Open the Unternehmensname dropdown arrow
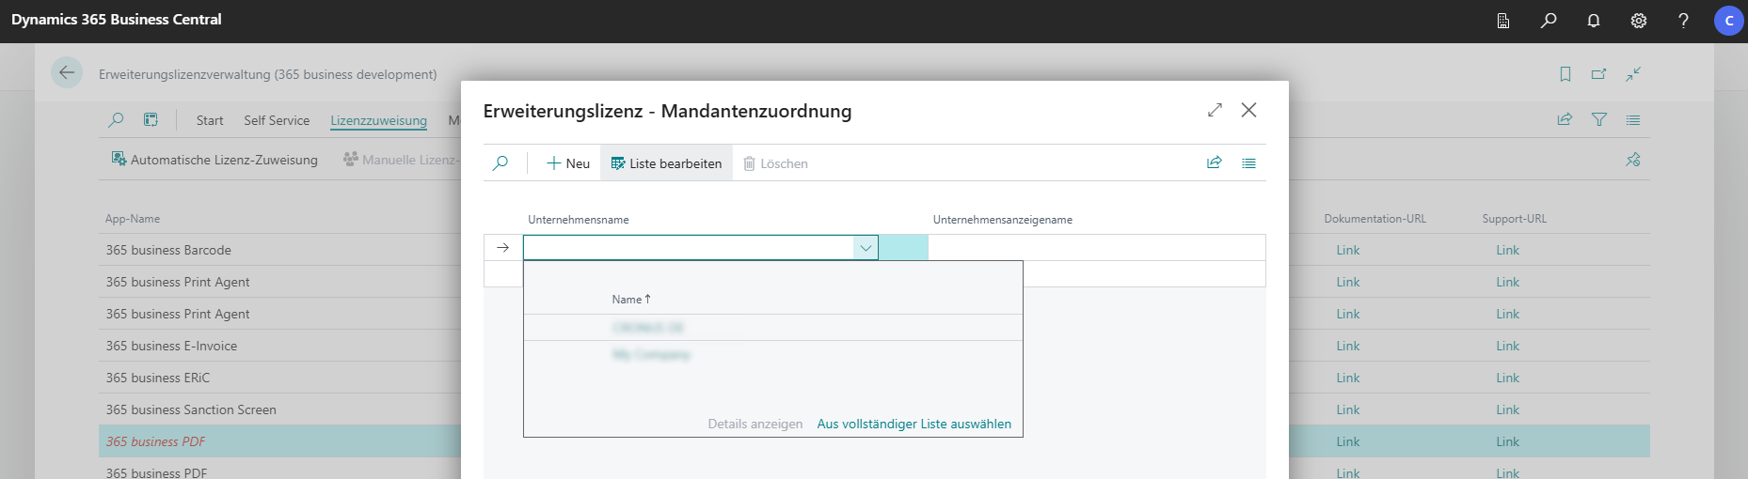This screenshot has height=479, width=1748. 866,248
